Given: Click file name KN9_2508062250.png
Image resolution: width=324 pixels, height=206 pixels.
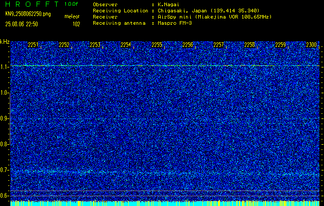Looking at the screenshot, I should click(28, 14).
